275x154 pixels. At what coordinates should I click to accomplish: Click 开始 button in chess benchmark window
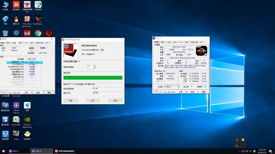coord(70,101)
